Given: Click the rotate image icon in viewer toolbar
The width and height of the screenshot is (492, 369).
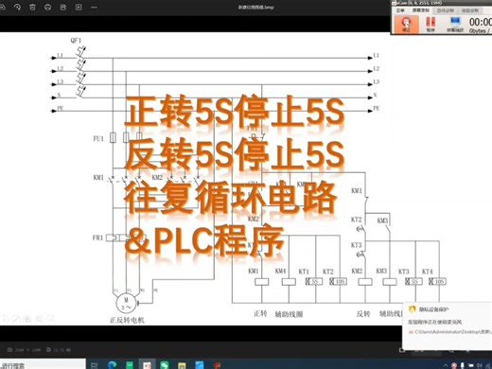Looking at the screenshot, I should (17, 7).
